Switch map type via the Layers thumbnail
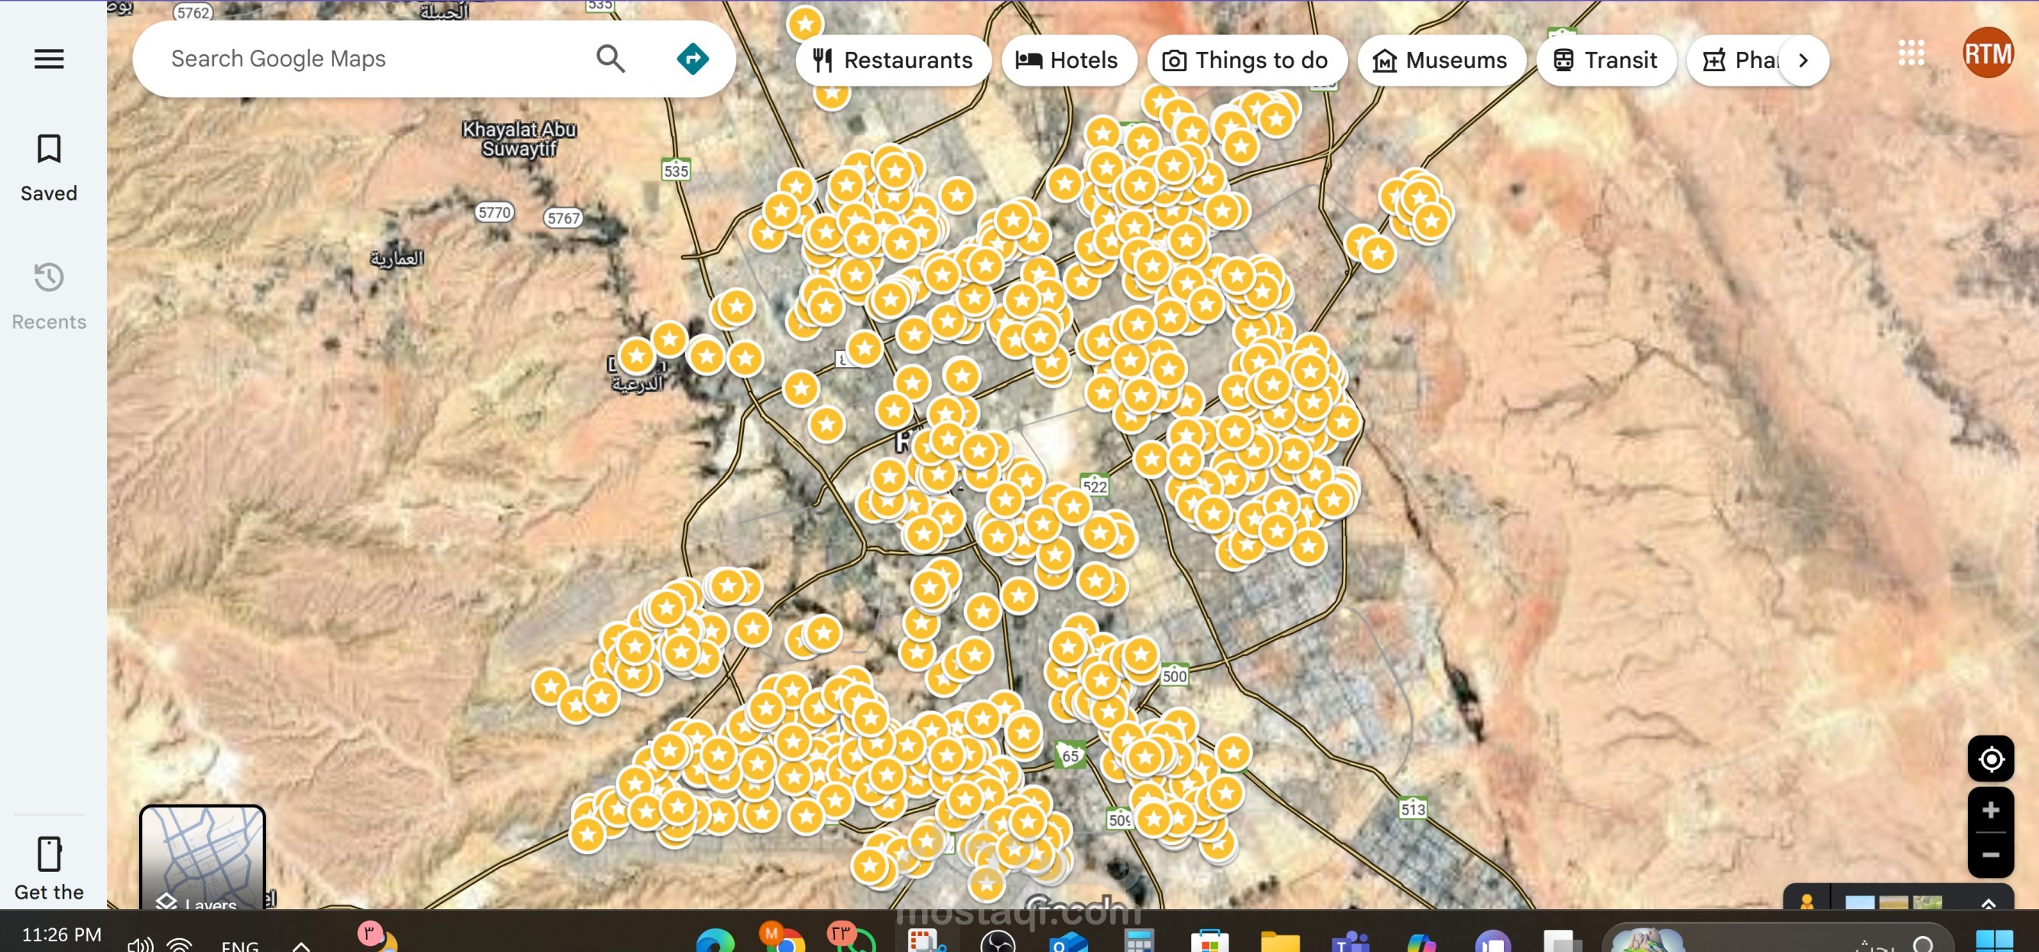 point(202,858)
